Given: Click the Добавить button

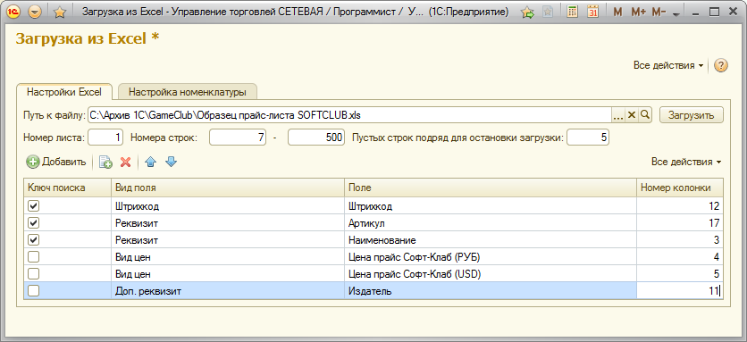Looking at the screenshot, I should pyautogui.click(x=56, y=162).
